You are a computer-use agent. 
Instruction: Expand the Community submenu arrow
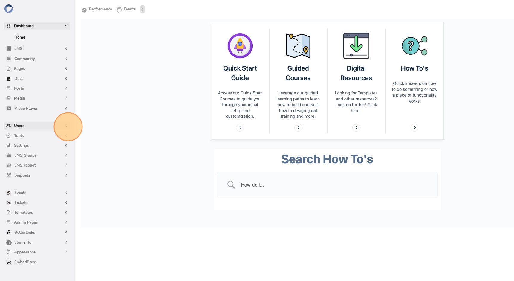tap(66, 59)
